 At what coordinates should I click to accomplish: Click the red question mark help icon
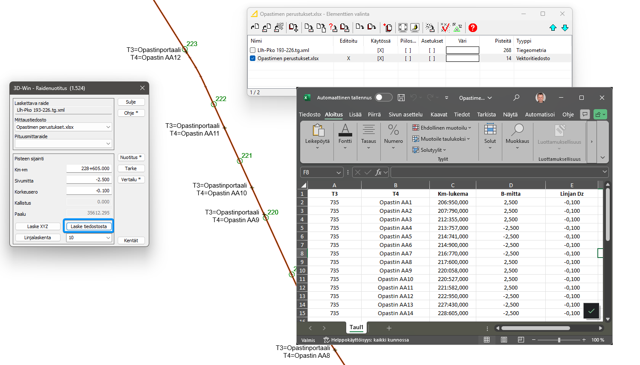(x=472, y=28)
